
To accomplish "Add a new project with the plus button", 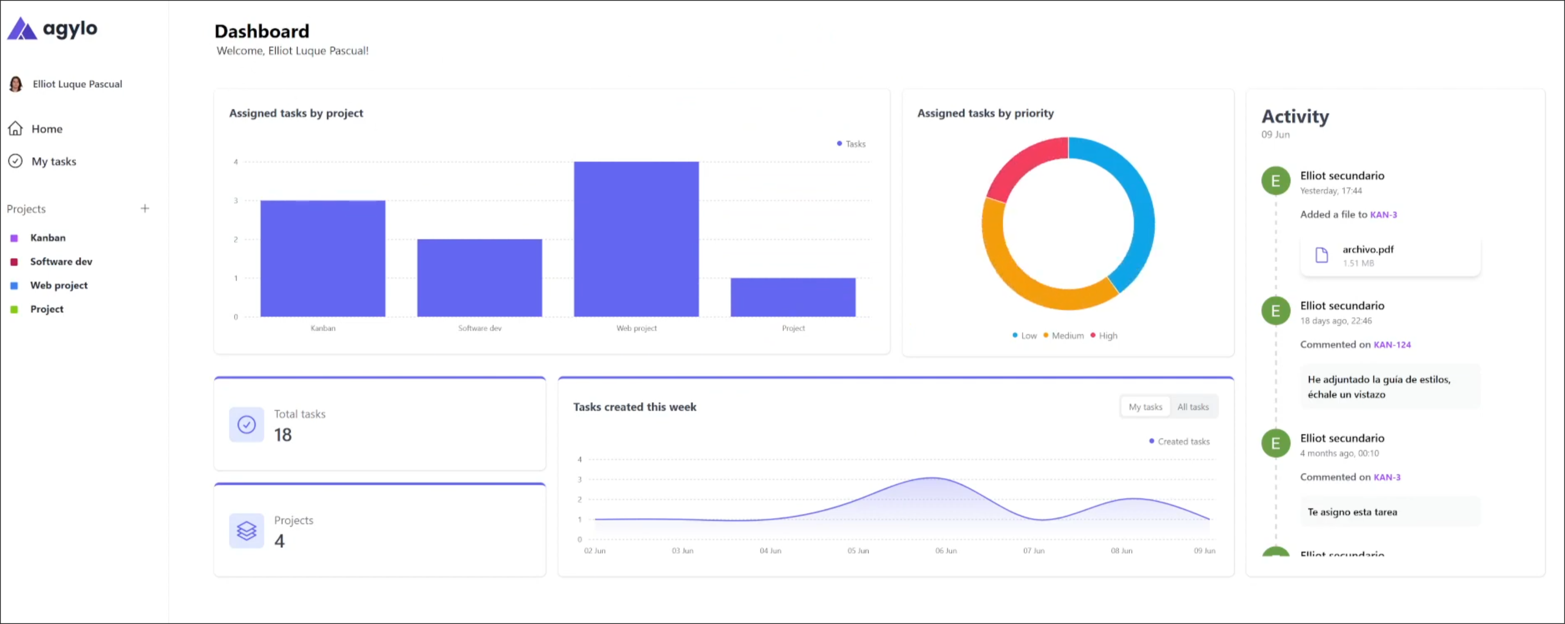I will (x=145, y=209).
